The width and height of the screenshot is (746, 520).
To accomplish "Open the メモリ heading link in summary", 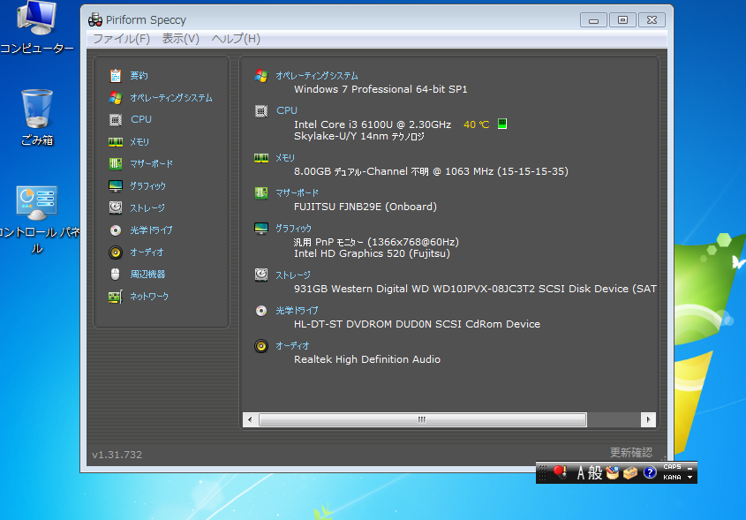I will point(285,158).
